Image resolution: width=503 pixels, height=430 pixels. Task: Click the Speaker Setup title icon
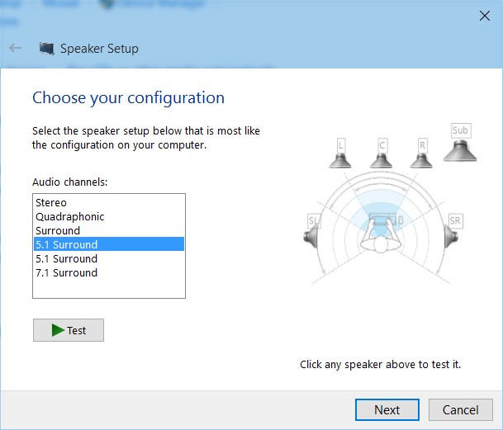coord(46,49)
